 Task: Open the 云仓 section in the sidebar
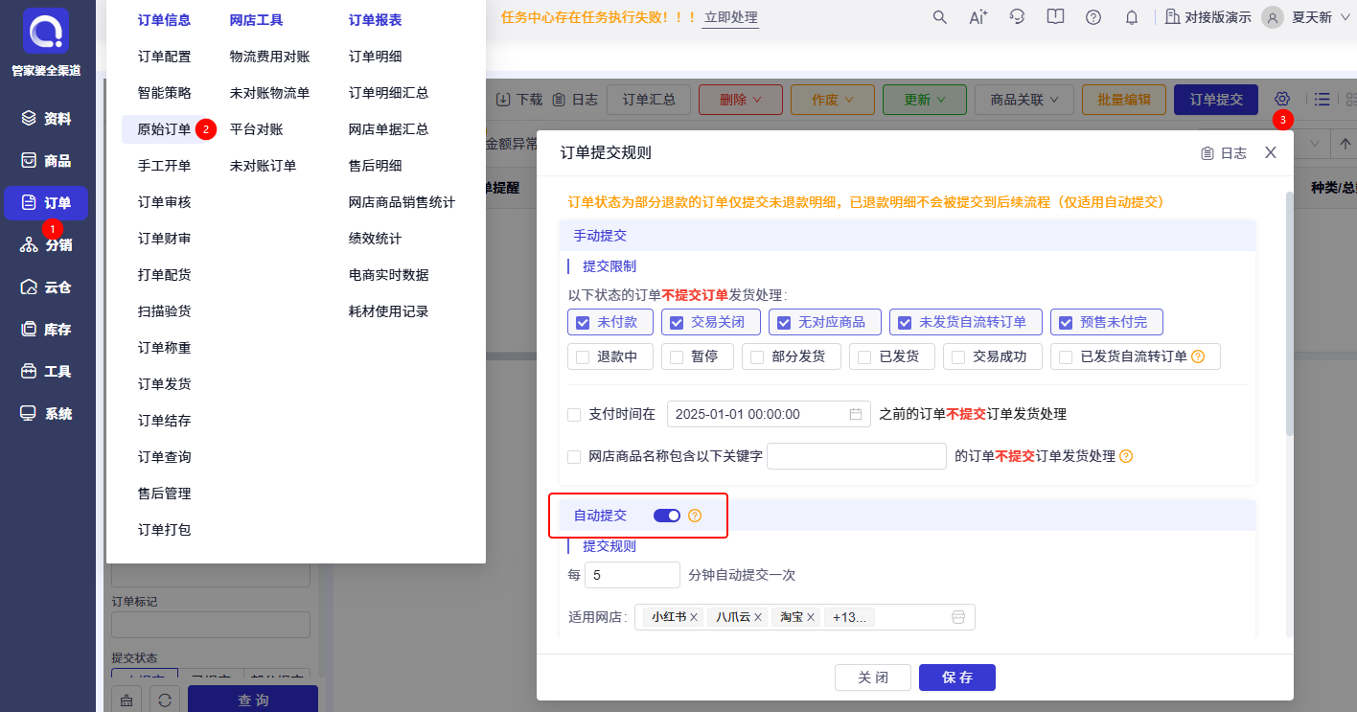(x=46, y=287)
